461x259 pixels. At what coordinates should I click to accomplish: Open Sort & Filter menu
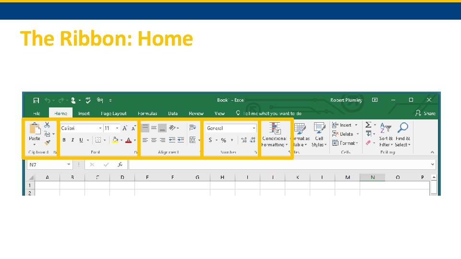[386, 134]
